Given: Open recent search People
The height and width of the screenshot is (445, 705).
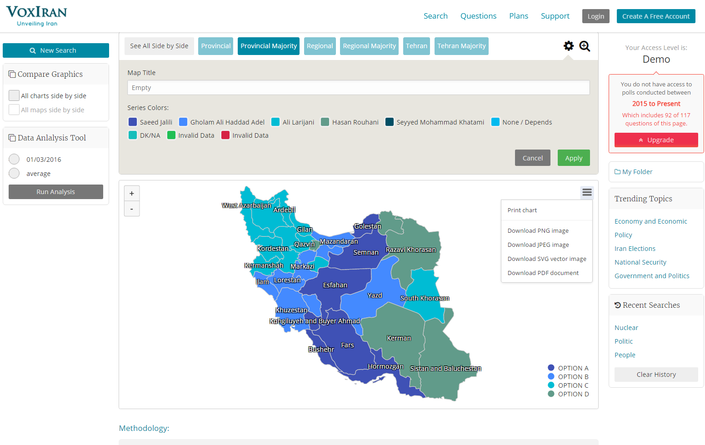Looking at the screenshot, I should pos(625,355).
